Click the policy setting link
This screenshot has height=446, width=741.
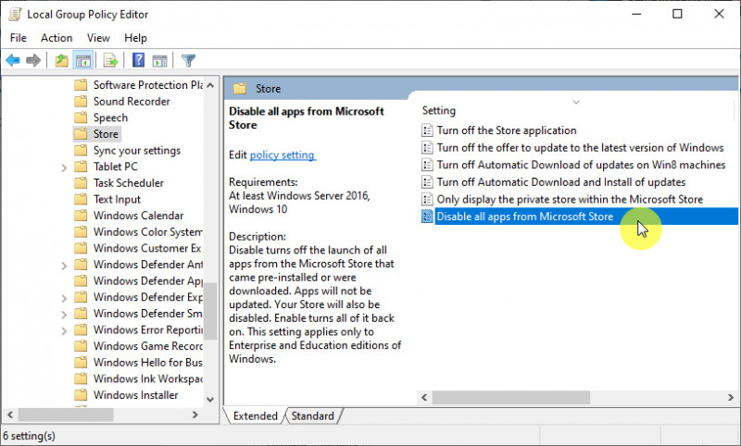(x=283, y=155)
